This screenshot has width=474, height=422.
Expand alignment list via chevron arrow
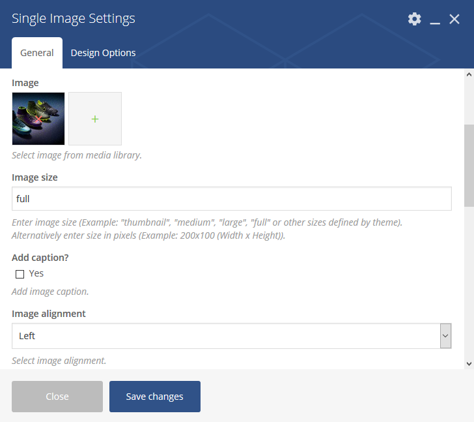445,336
